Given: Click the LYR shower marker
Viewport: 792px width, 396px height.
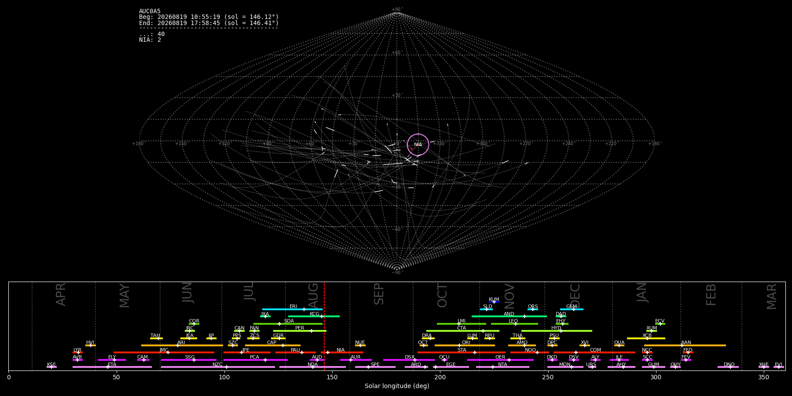Looking at the screenshot, I should (78, 352).
